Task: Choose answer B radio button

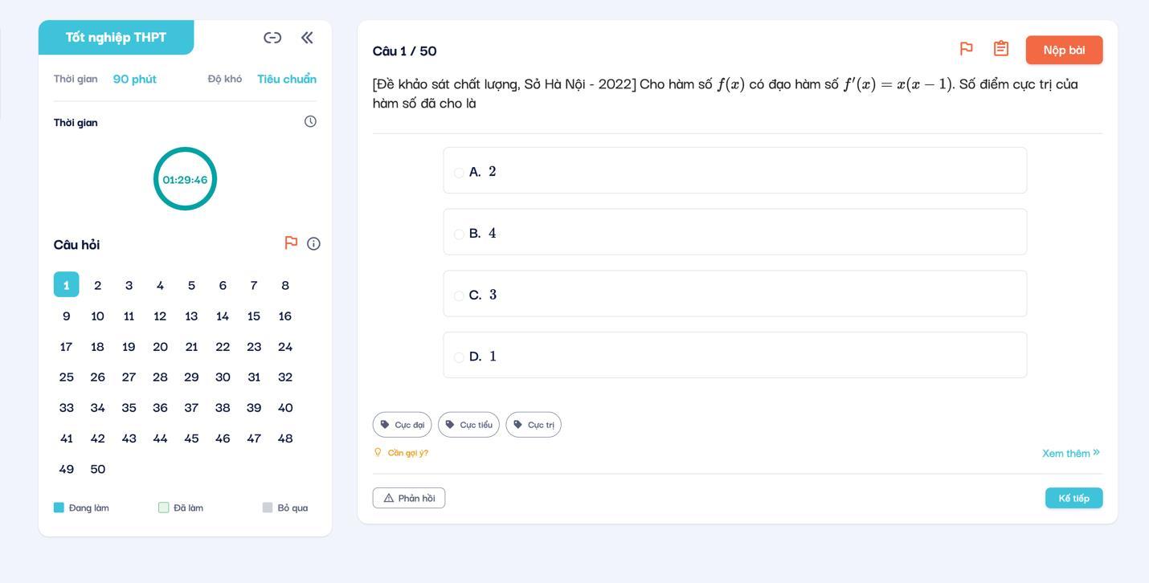Action: [459, 234]
